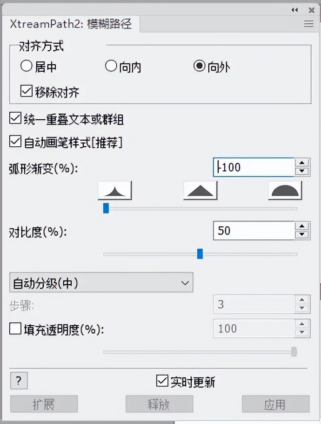The width and height of the screenshot is (321, 424).
Task: Toggle the 移除对齐 checkbox
Action: (x=27, y=91)
